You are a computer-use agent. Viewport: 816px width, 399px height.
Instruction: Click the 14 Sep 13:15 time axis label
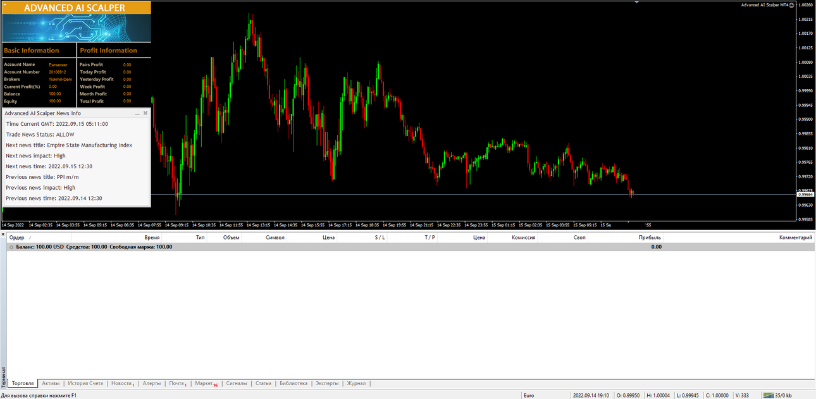259,224
